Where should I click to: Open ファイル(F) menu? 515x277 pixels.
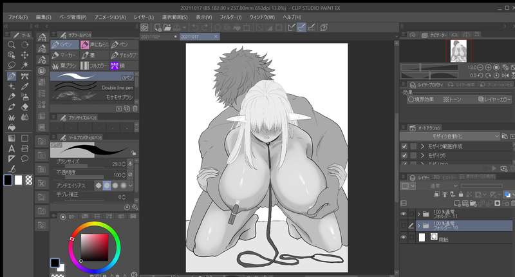(18, 17)
